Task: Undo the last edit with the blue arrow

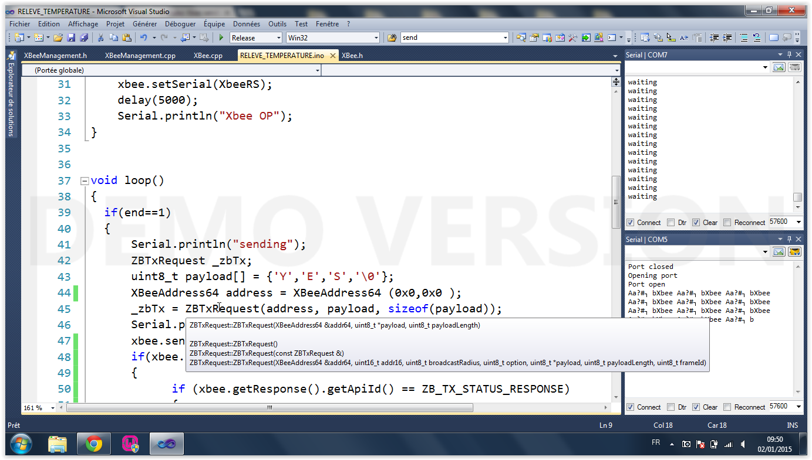Action: click(x=143, y=38)
